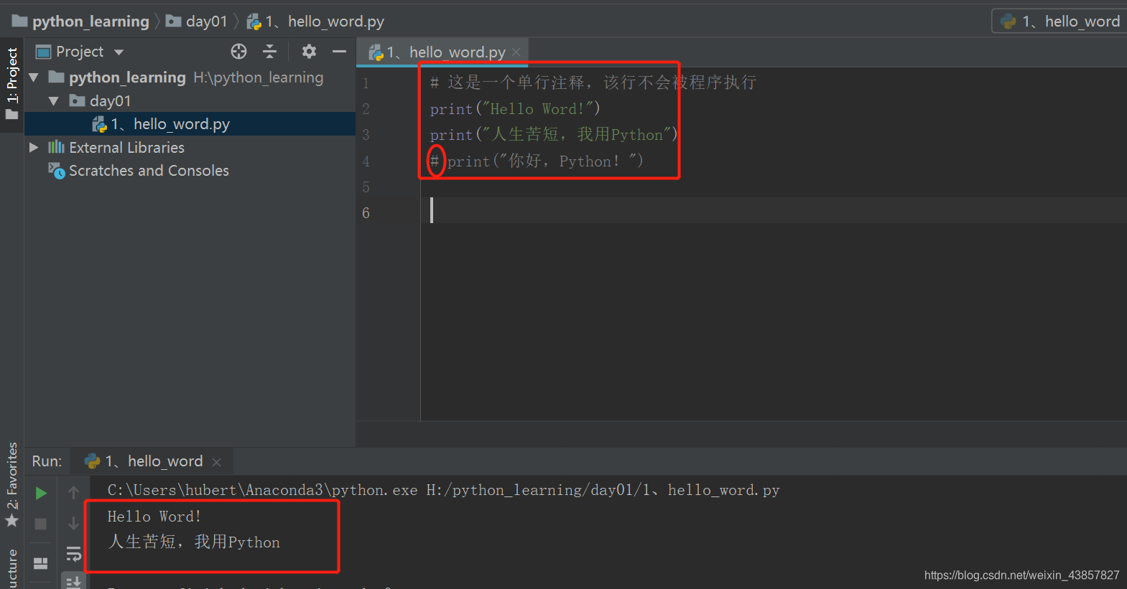Hide the Project panel with minus icon

[x=339, y=51]
